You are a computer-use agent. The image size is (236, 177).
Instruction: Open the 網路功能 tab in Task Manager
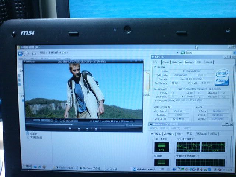pos(202,134)
